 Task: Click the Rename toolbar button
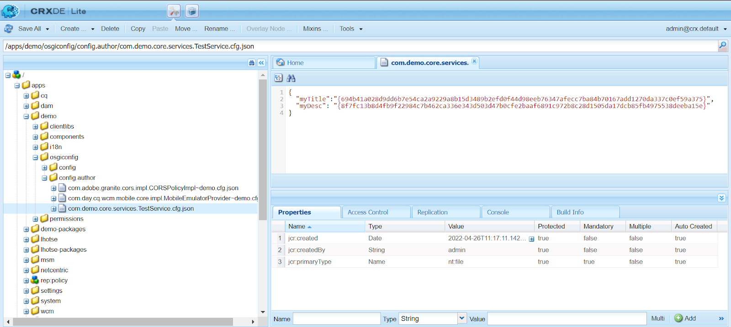pyautogui.click(x=219, y=29)
